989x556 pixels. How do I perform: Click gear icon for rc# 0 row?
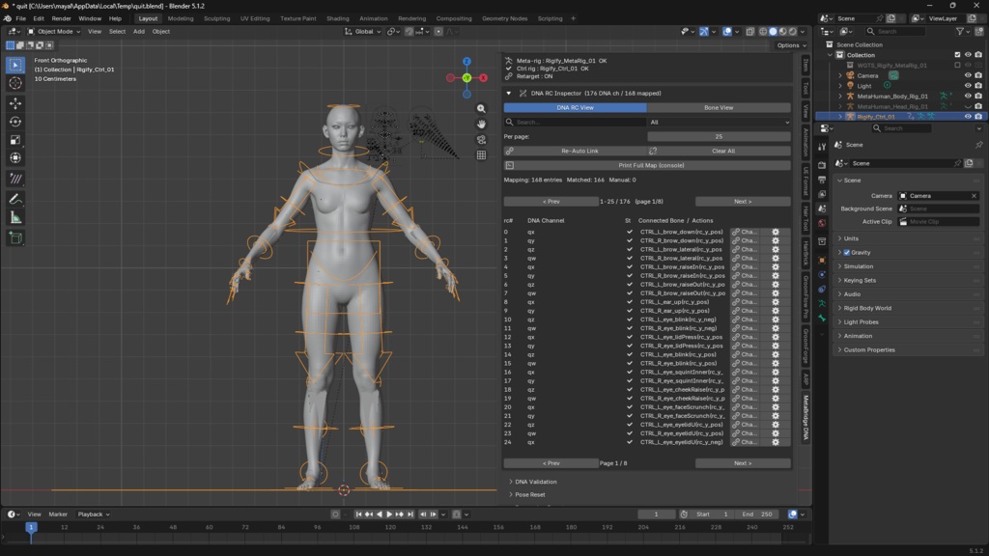[776, 232]
